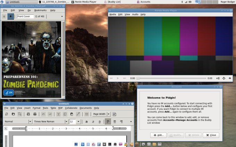
Task: Click the Front Cover page field
Action: (x=25, y=16)
